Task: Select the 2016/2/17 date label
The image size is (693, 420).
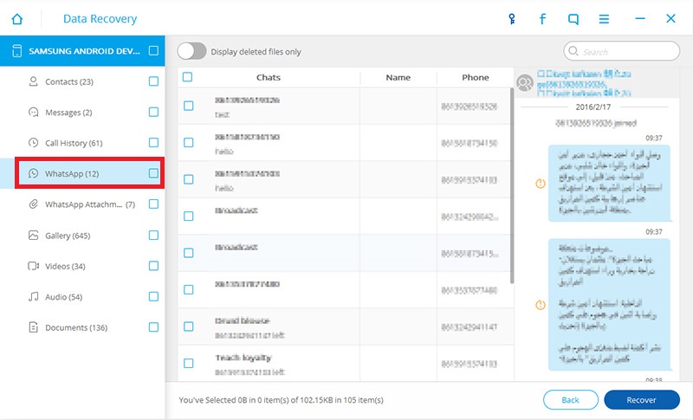Action: click(x=593, y=107)
